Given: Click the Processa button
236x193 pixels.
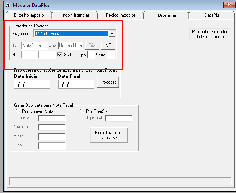Looking at the screenshot, I should [108, 82].
